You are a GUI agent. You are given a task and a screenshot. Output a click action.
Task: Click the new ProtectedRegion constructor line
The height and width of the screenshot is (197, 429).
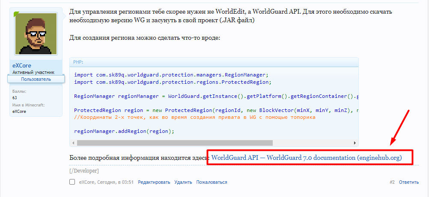pyautogui.click(x=216, y=110)
